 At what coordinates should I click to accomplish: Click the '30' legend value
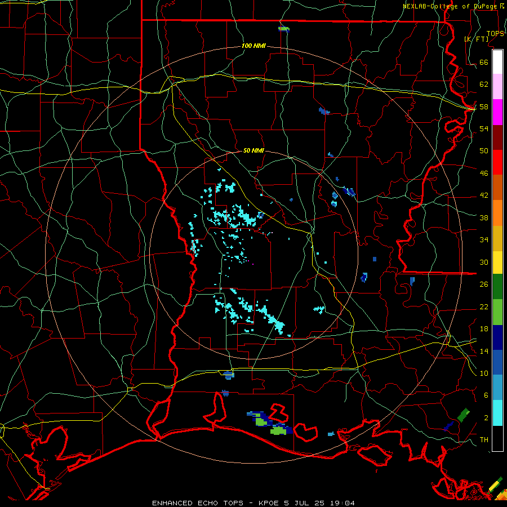[484, 262]
